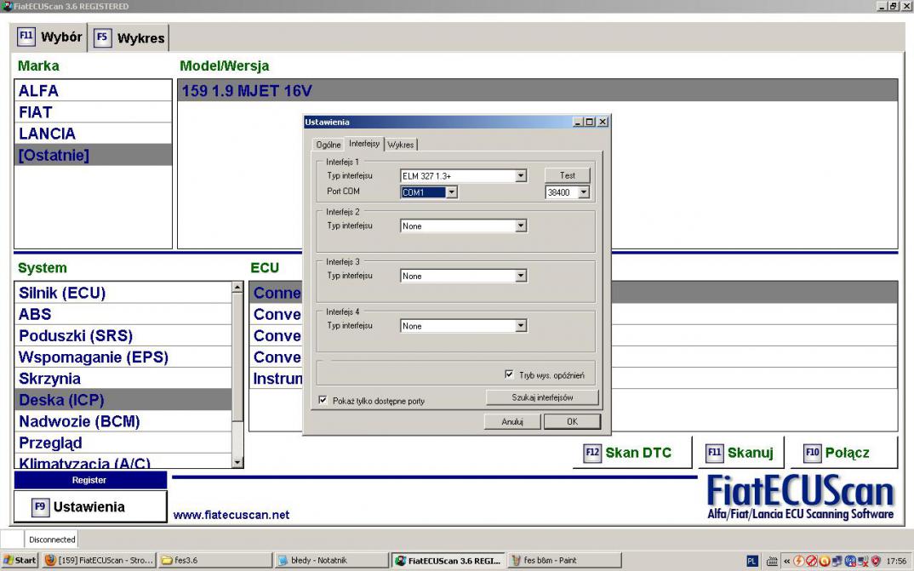
Task: Expand hidden tray icons with the double chevron
Action: pyautogui.click(x=787, y=561)
